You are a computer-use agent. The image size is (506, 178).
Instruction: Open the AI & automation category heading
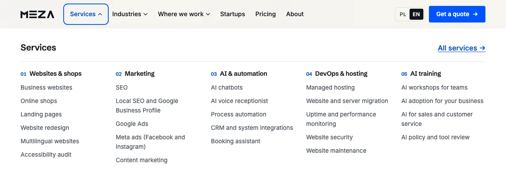pyautogui.click(x=239, y=74)
